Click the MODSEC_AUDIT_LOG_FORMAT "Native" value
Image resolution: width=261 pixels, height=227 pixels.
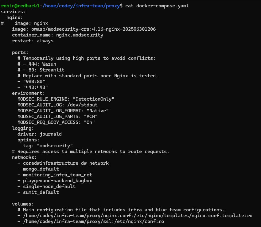[98, 111]
